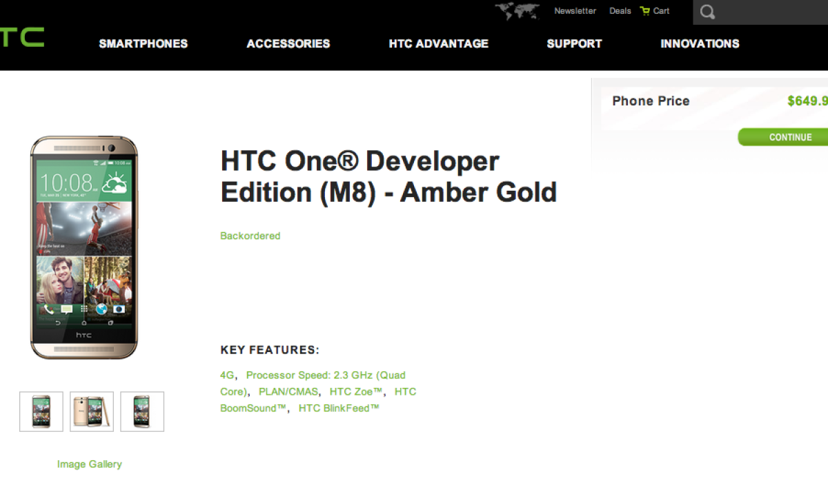The width and height of the screenshot is (828, 496).
Task: Click the search magnifier icon
Action: coord(707,12)
